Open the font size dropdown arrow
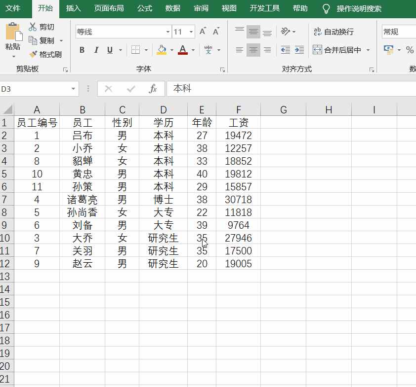Image resolution: width=416 pixels, height=387 pixels. pyautogui.click(x=191, y=32)
